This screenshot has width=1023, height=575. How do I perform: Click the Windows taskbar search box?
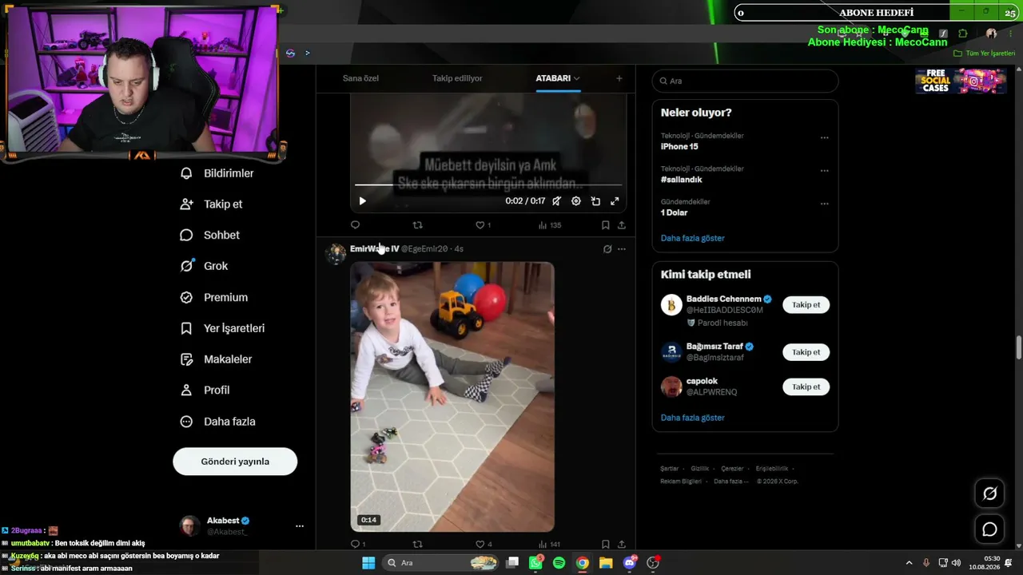(441, 563)
